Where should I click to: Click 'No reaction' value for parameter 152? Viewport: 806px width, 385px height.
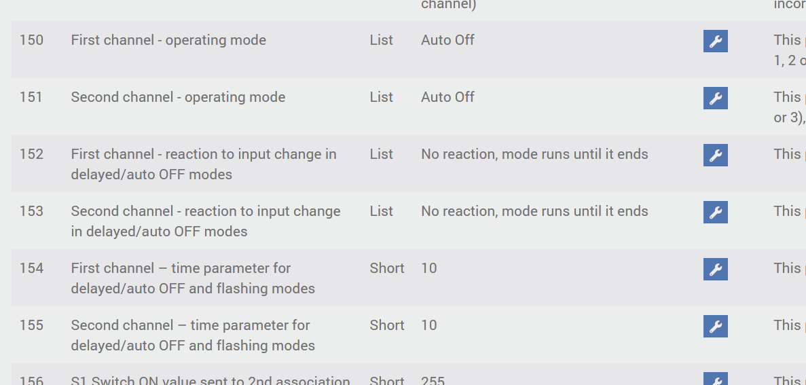pyautogui.click(x=534, y=154)
